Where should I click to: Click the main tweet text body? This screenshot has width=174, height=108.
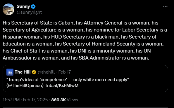pyautogui.click(x=85, y=40)
